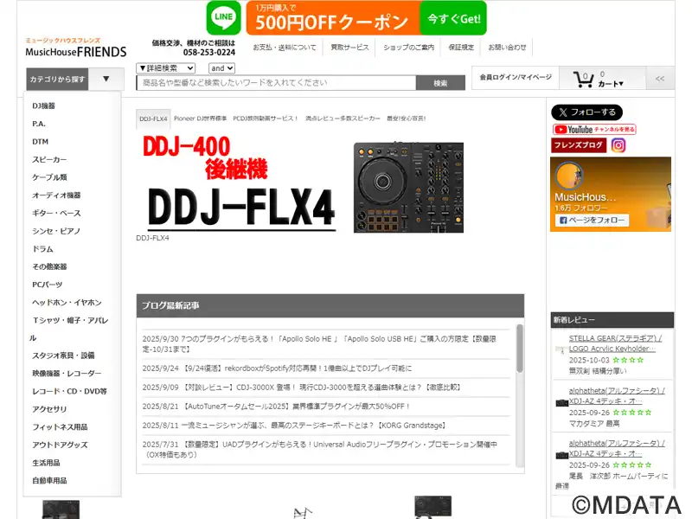Open the ギター・ベース category

[x=56, y=213]
